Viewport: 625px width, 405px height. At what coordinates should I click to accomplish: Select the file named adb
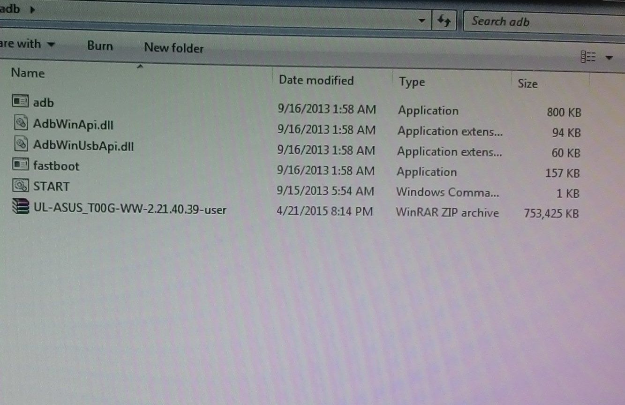coord(43,102)
